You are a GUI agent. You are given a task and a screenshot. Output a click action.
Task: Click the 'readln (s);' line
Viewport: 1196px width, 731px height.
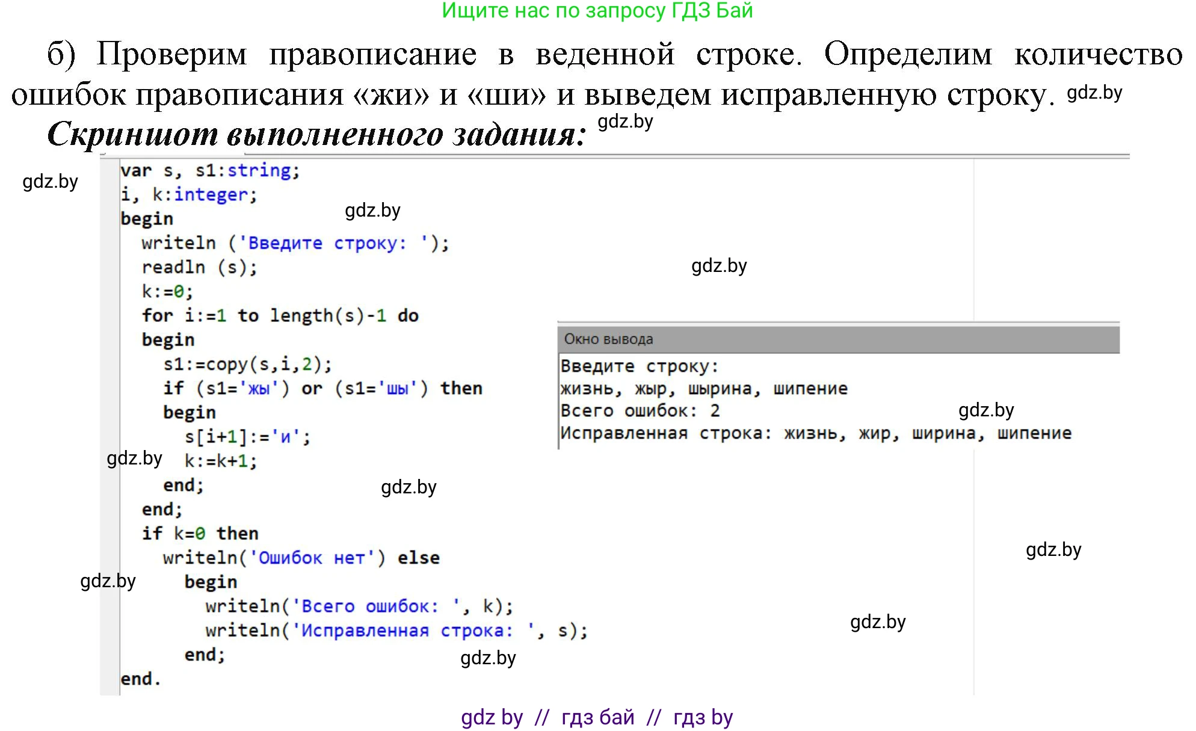(200, 268)
